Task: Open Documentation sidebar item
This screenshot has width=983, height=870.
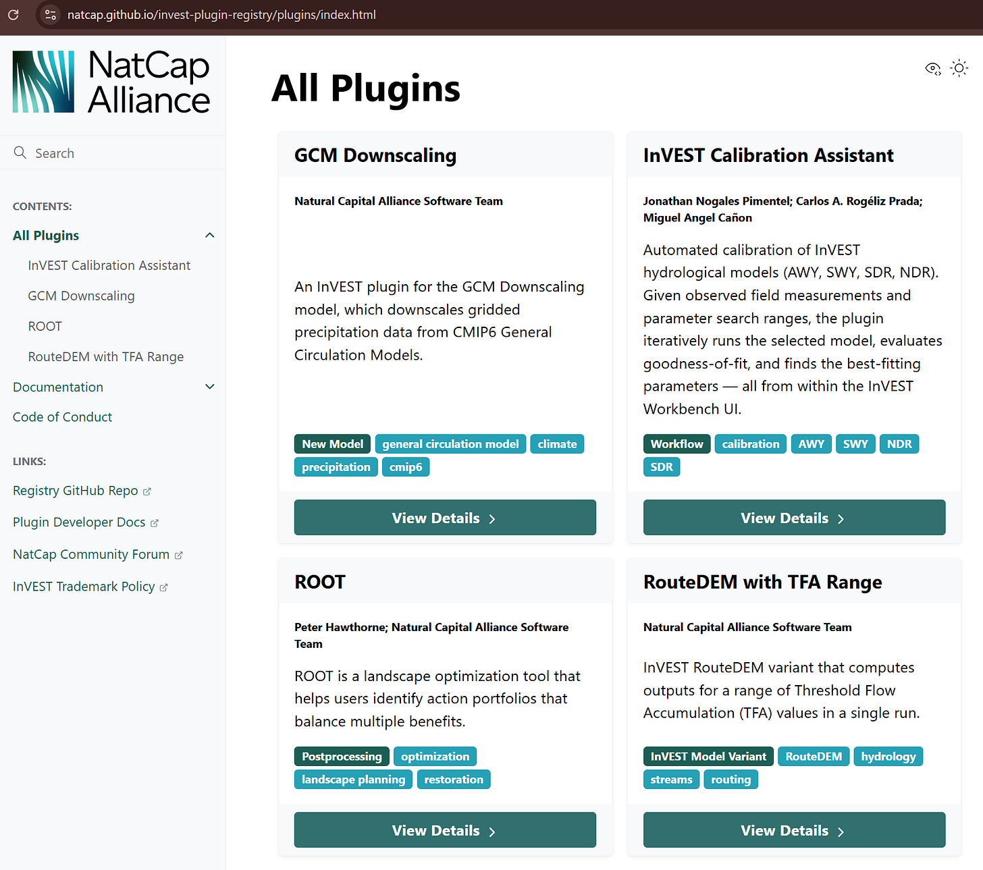Action: (x=58, y=387)
